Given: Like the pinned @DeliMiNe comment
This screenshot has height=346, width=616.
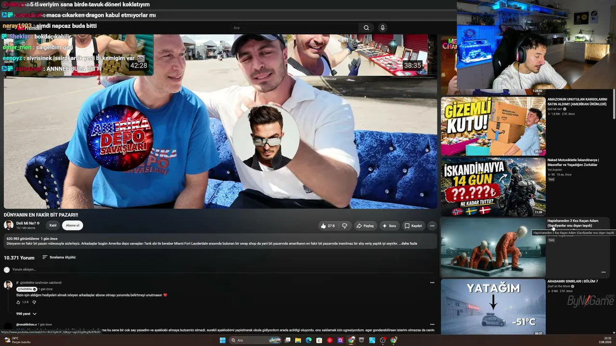Looking at the screenshot, I should coord(18,302).
